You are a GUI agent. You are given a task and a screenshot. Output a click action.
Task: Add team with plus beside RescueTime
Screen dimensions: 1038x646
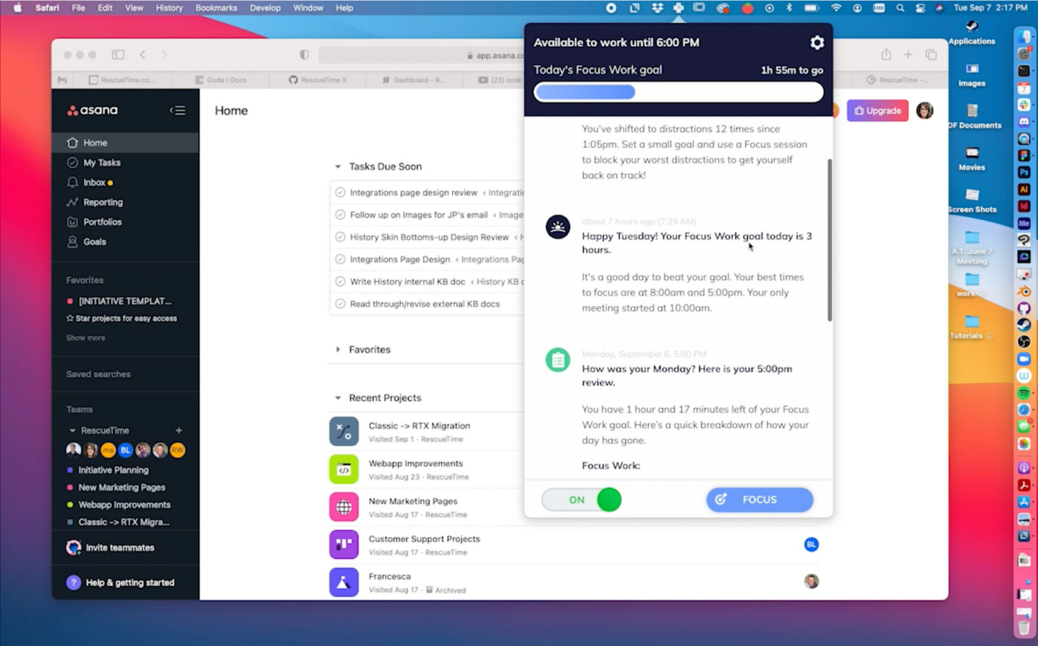178,430
